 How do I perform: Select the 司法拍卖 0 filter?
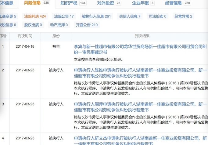pyautogui.click(x=157, y=16)
